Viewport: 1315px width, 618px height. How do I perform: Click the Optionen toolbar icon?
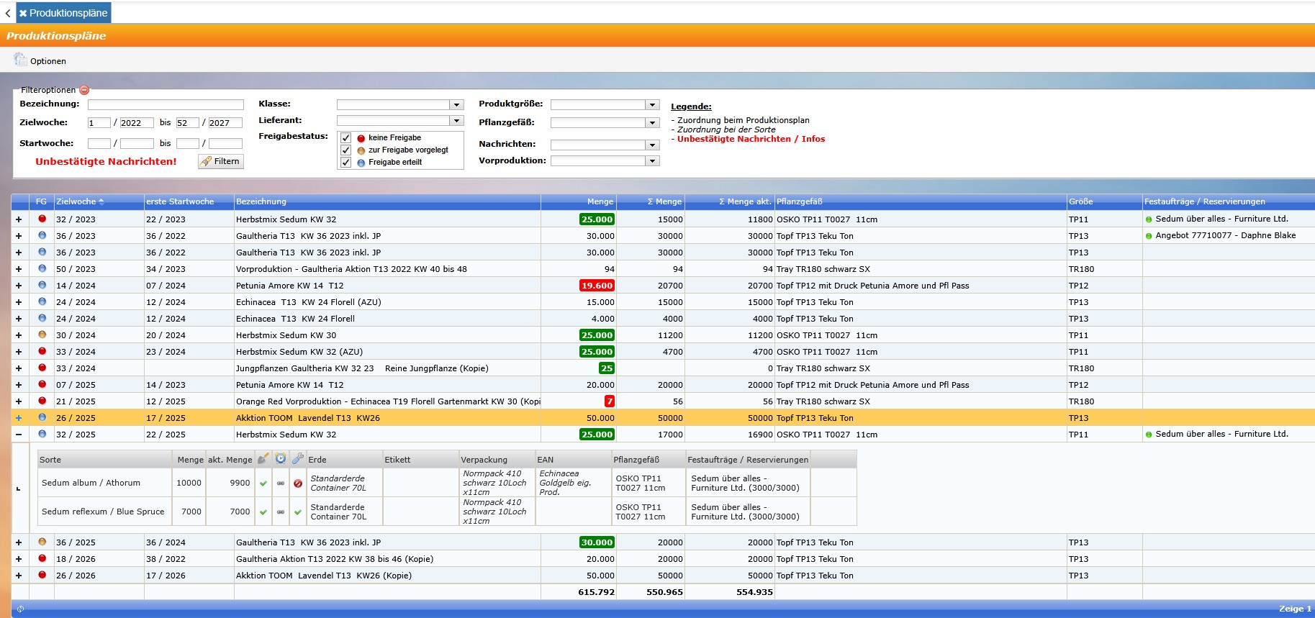click(19, 60)
